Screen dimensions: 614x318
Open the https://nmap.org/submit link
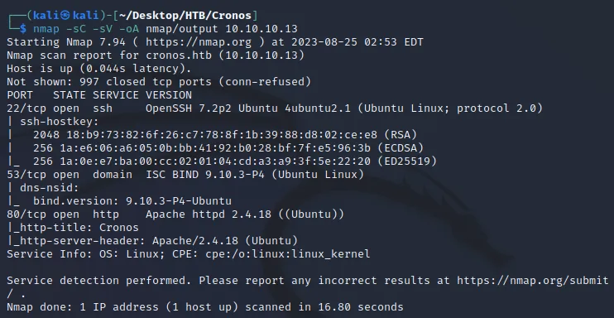tap(533, 281)
